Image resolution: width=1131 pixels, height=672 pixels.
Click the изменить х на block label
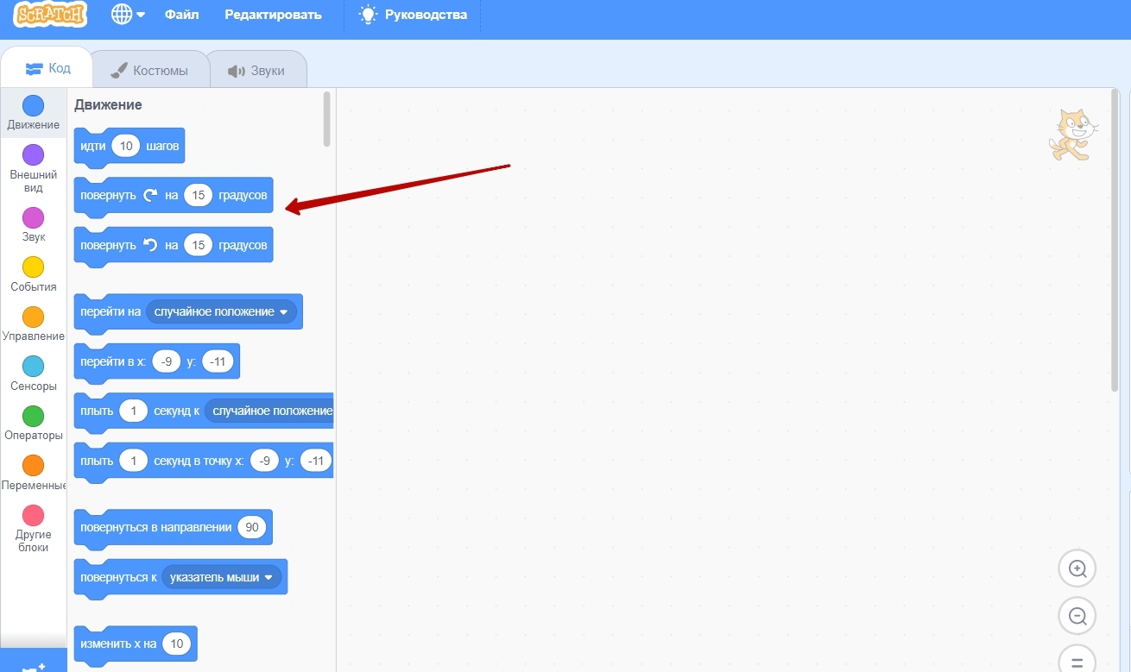118,644
